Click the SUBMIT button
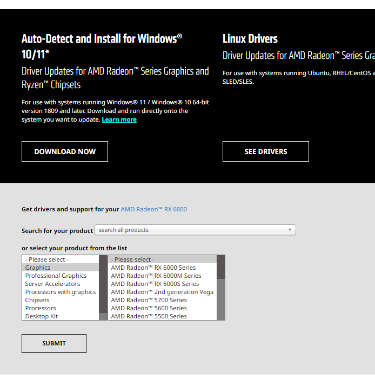 tap(54, 343)
